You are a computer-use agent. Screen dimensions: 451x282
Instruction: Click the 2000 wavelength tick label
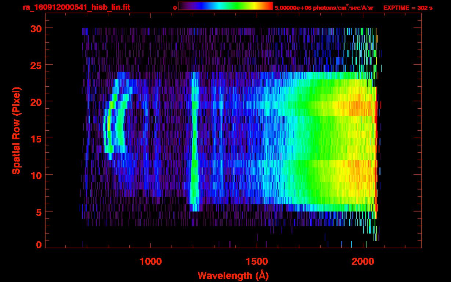tap(363, 261)
